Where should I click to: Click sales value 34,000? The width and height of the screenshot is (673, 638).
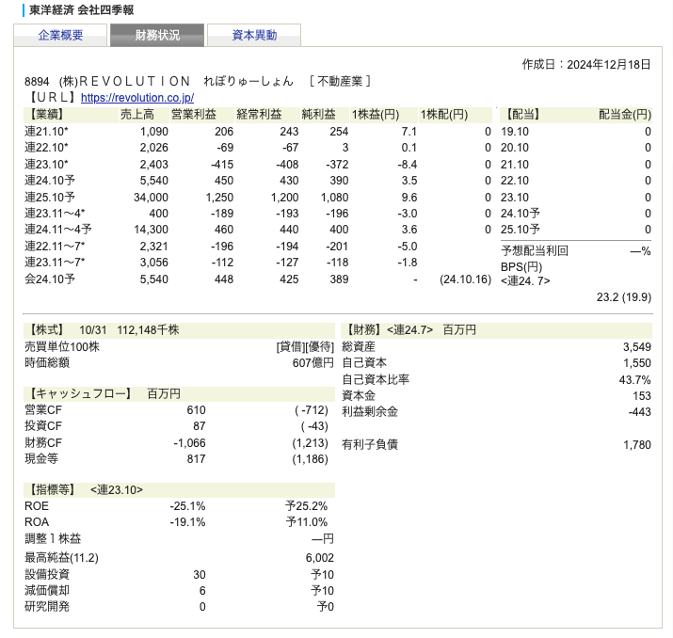151,198
